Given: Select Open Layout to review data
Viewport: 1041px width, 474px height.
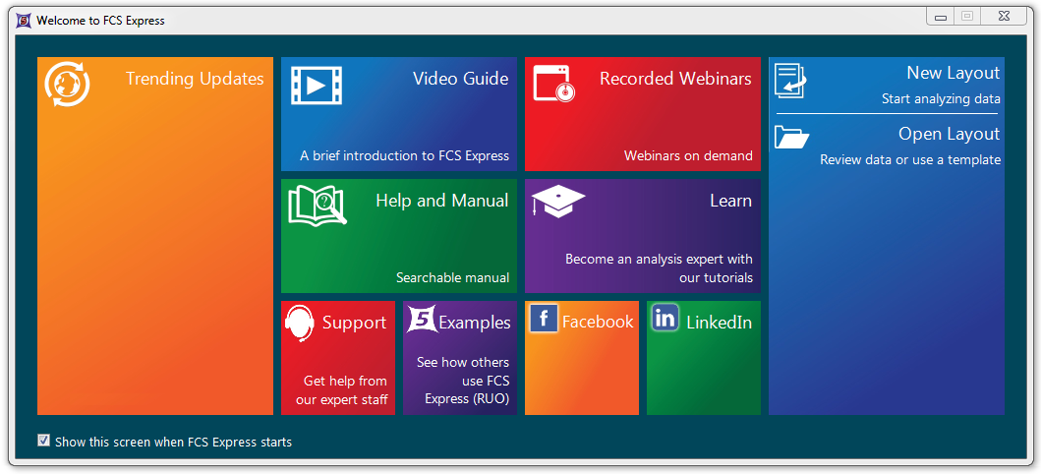Looking at the screenshot, I should tap(948, 135).
